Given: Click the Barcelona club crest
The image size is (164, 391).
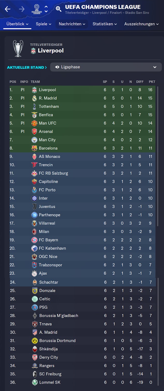Looking at the screenshot, I should (x=34, y=148).
